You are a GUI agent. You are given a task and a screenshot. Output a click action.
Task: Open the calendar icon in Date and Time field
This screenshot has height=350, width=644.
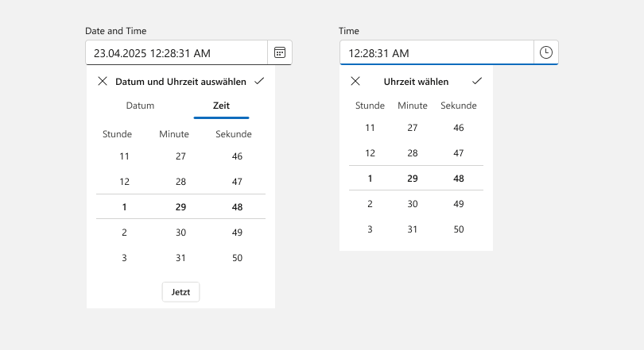click(280, 52)
